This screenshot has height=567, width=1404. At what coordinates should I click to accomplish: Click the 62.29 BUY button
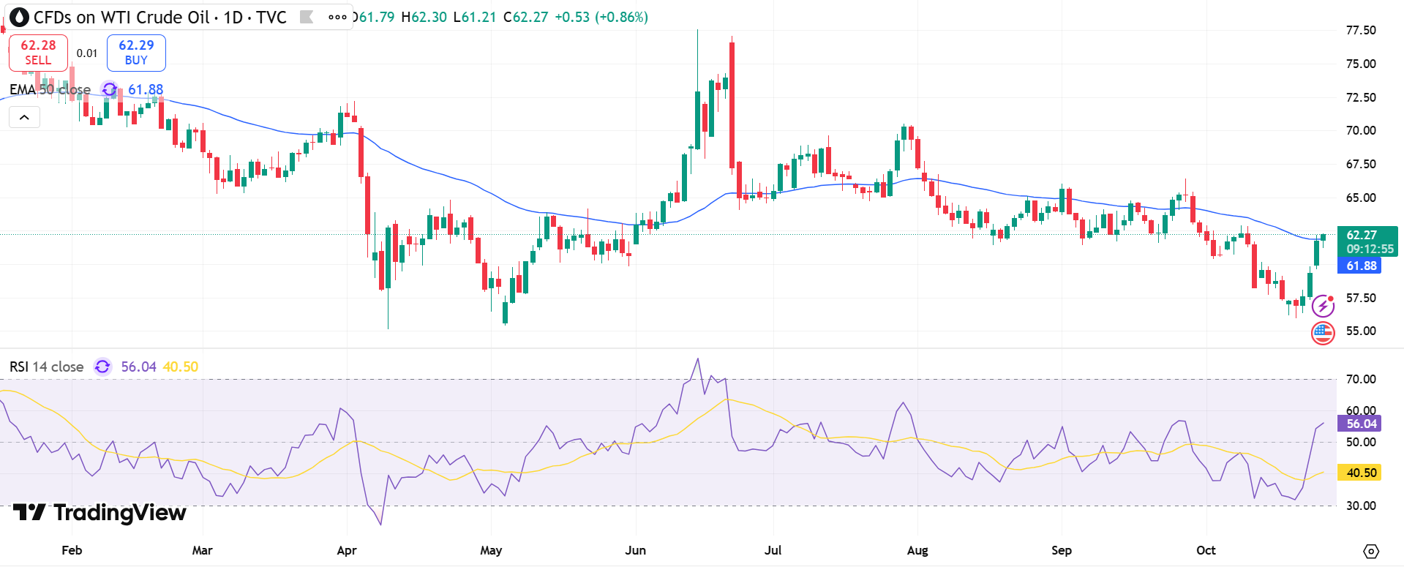[136, 53]
